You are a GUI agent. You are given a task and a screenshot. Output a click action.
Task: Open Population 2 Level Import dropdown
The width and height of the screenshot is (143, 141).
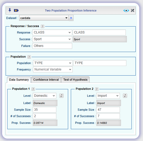pyautogui.click(x=108, y=96)
